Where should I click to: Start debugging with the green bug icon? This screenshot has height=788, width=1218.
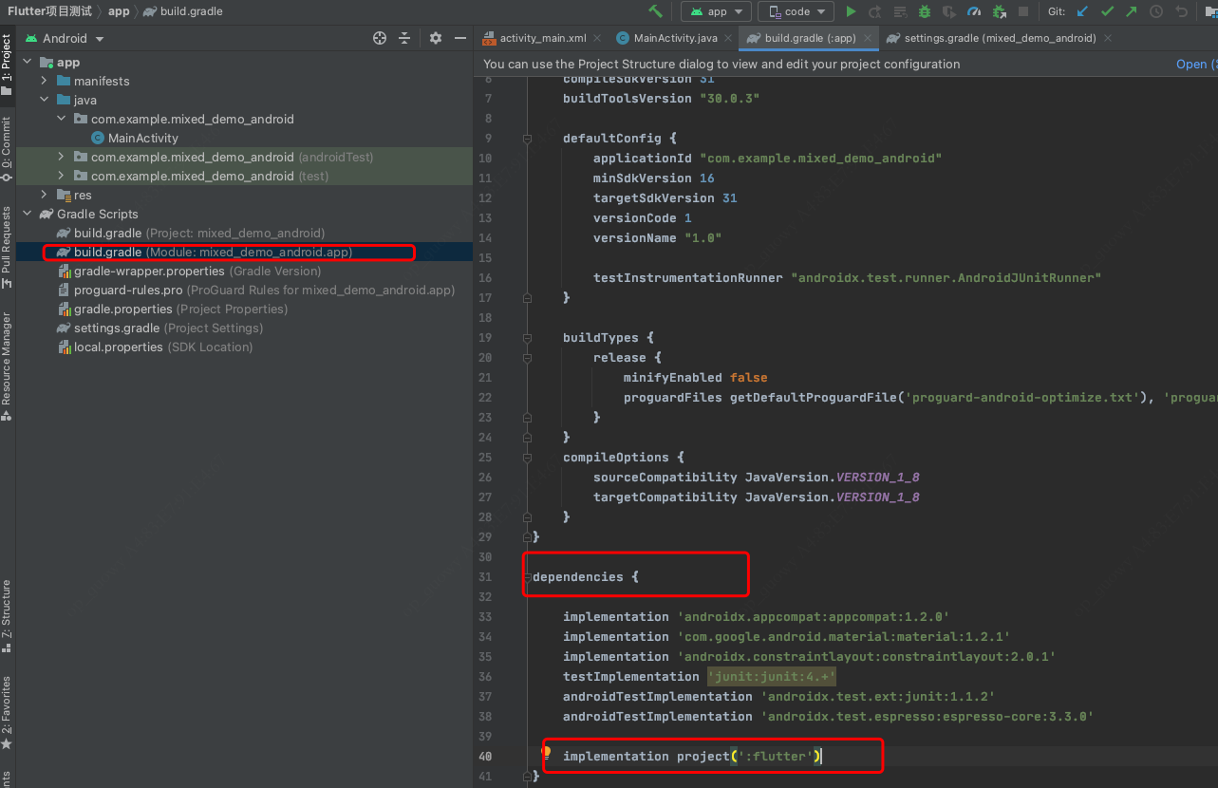coord(925,11)
